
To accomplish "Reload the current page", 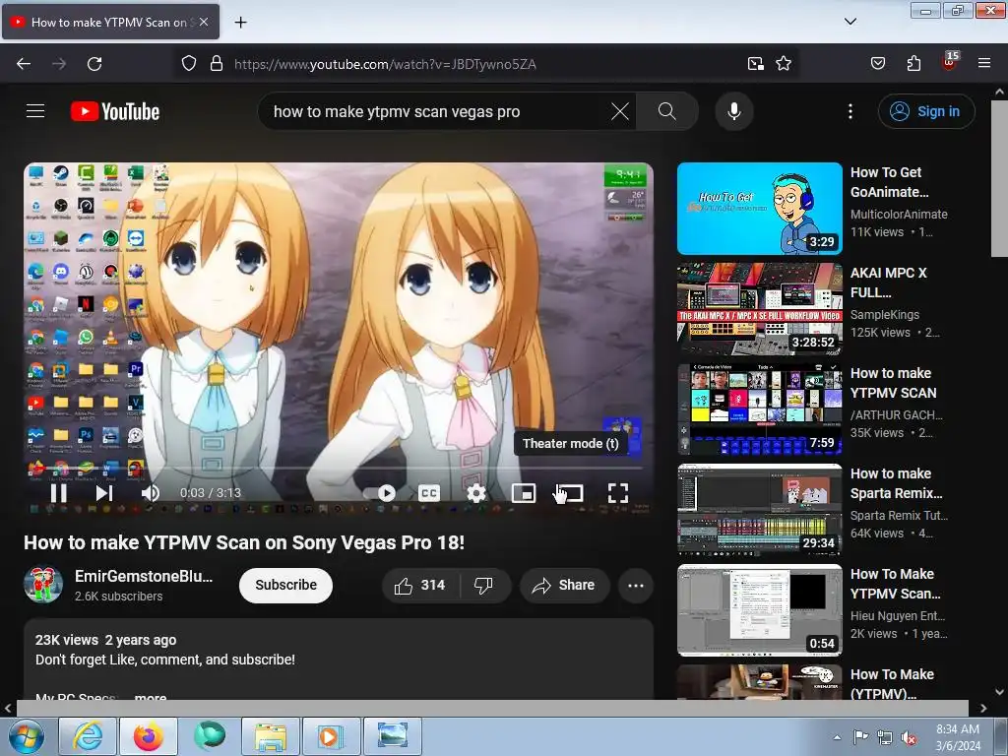I will coord(94,63).
